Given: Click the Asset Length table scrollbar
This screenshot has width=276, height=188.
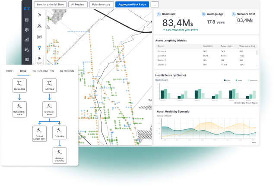Looking at the screenshot, I should pos(257,52).
